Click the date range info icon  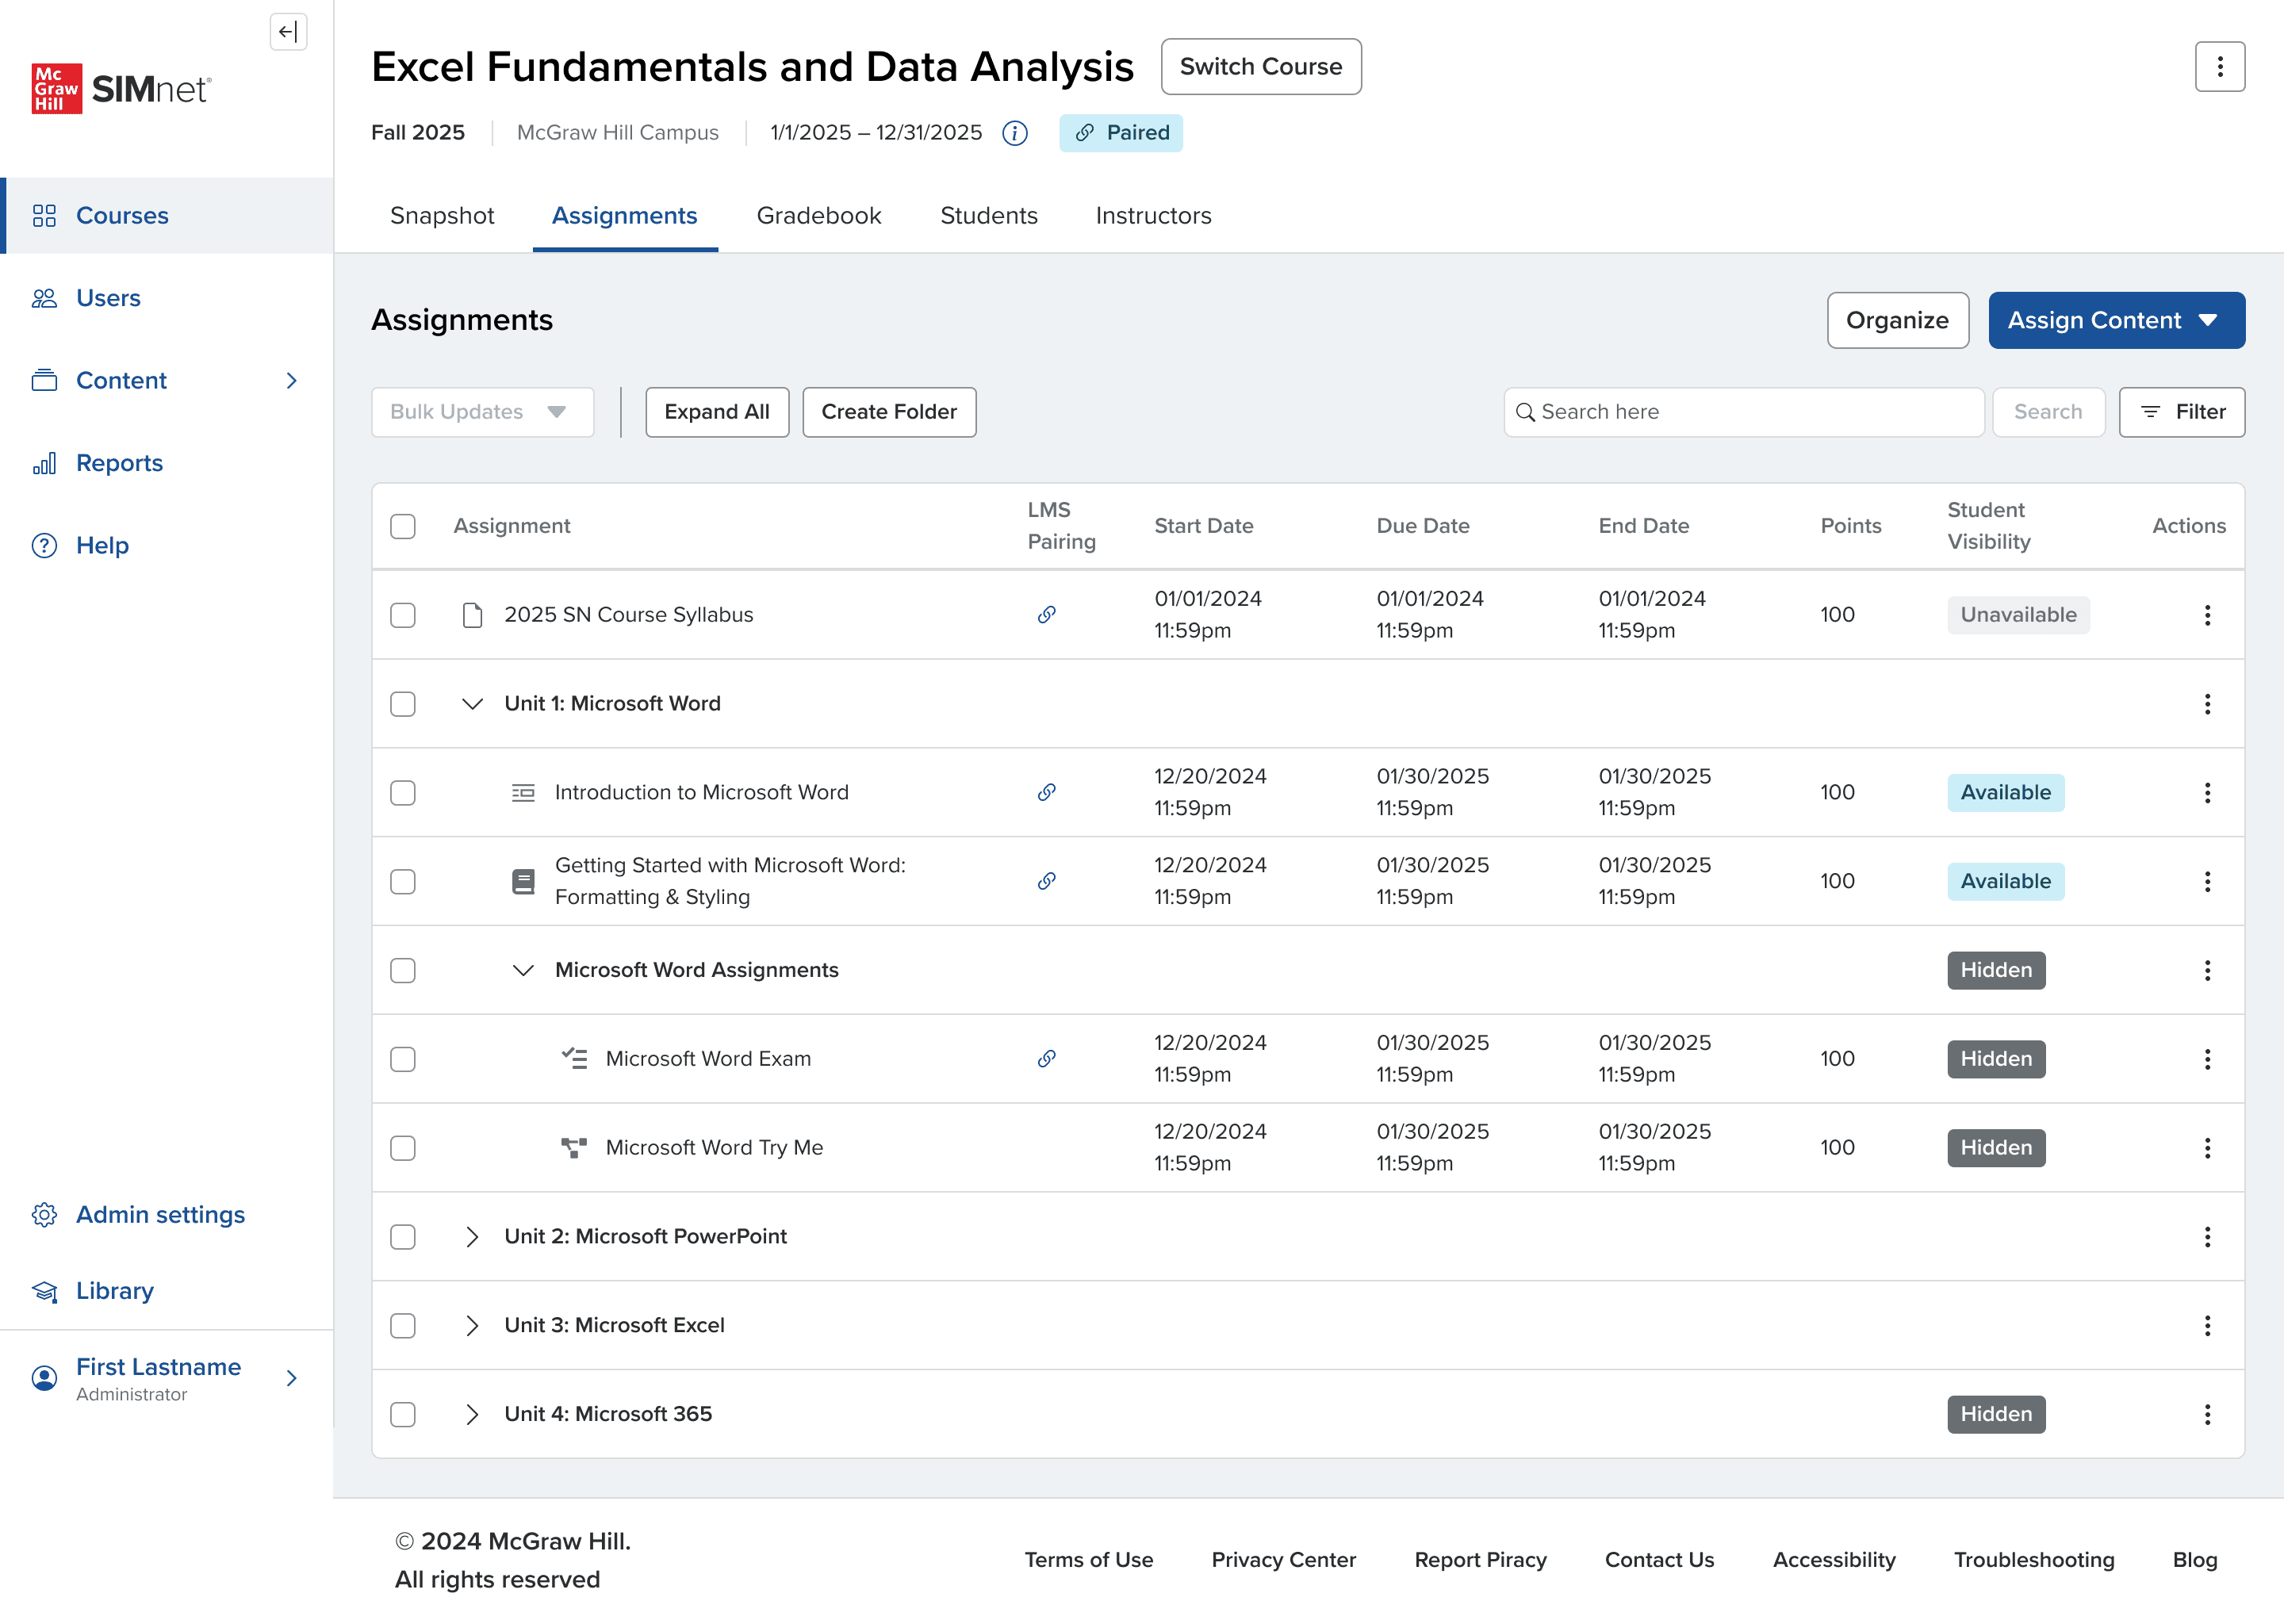(1014, 133)
